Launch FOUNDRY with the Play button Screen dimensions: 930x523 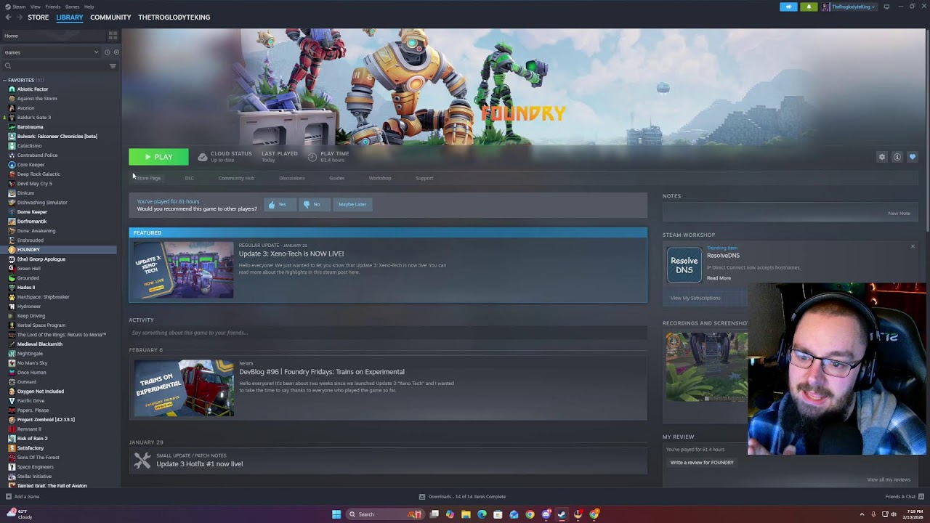pos(158,157)
